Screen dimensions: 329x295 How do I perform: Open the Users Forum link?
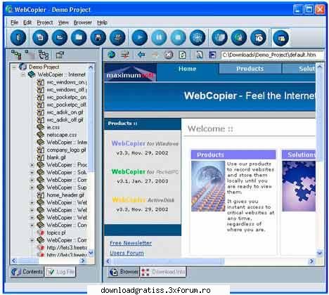click(127, 253)
